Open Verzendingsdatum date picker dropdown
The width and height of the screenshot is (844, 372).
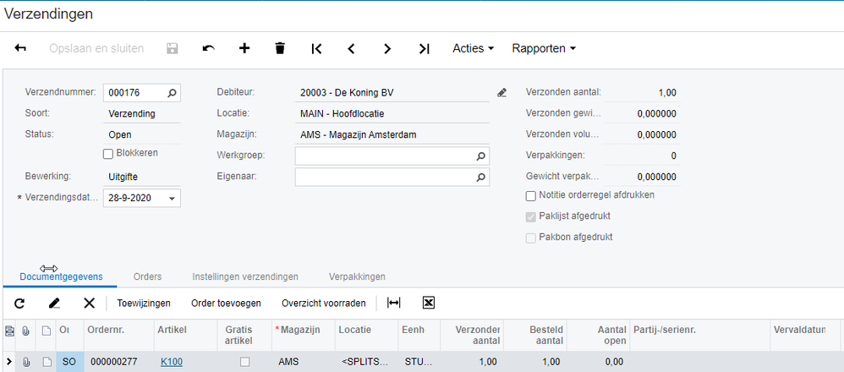tap(173, 199)
